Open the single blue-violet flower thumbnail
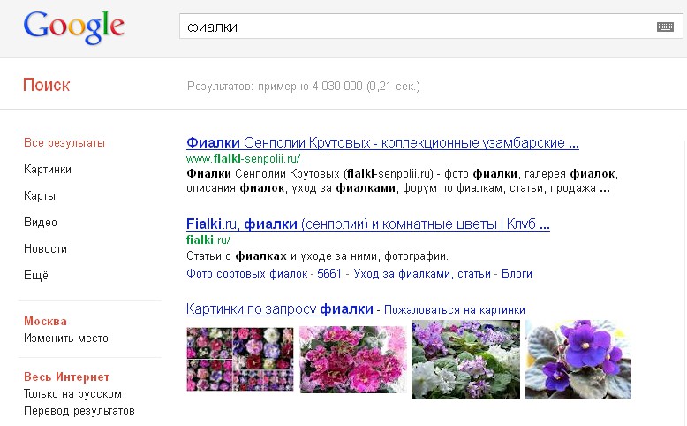The image size is (687, 426). pos(578,360)
